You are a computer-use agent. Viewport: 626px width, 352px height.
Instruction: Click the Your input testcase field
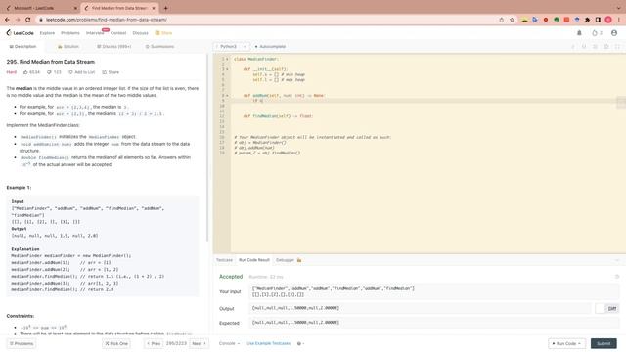point(433,291)
